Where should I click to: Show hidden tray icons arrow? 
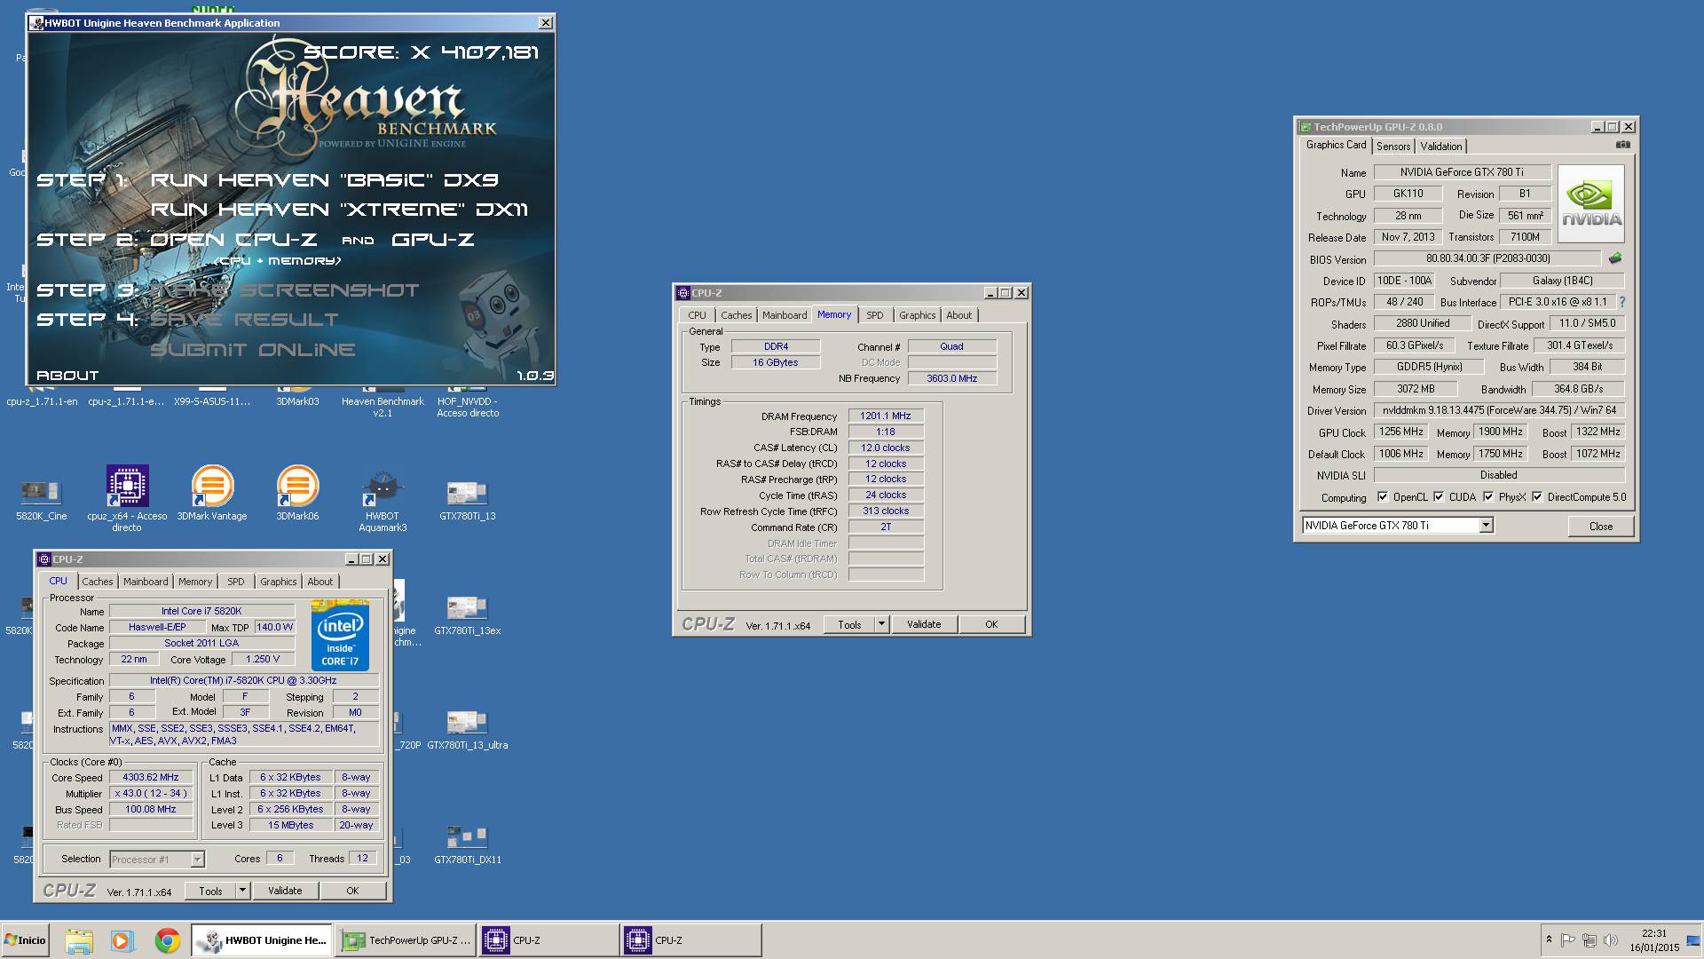(x=1549, y=939)
